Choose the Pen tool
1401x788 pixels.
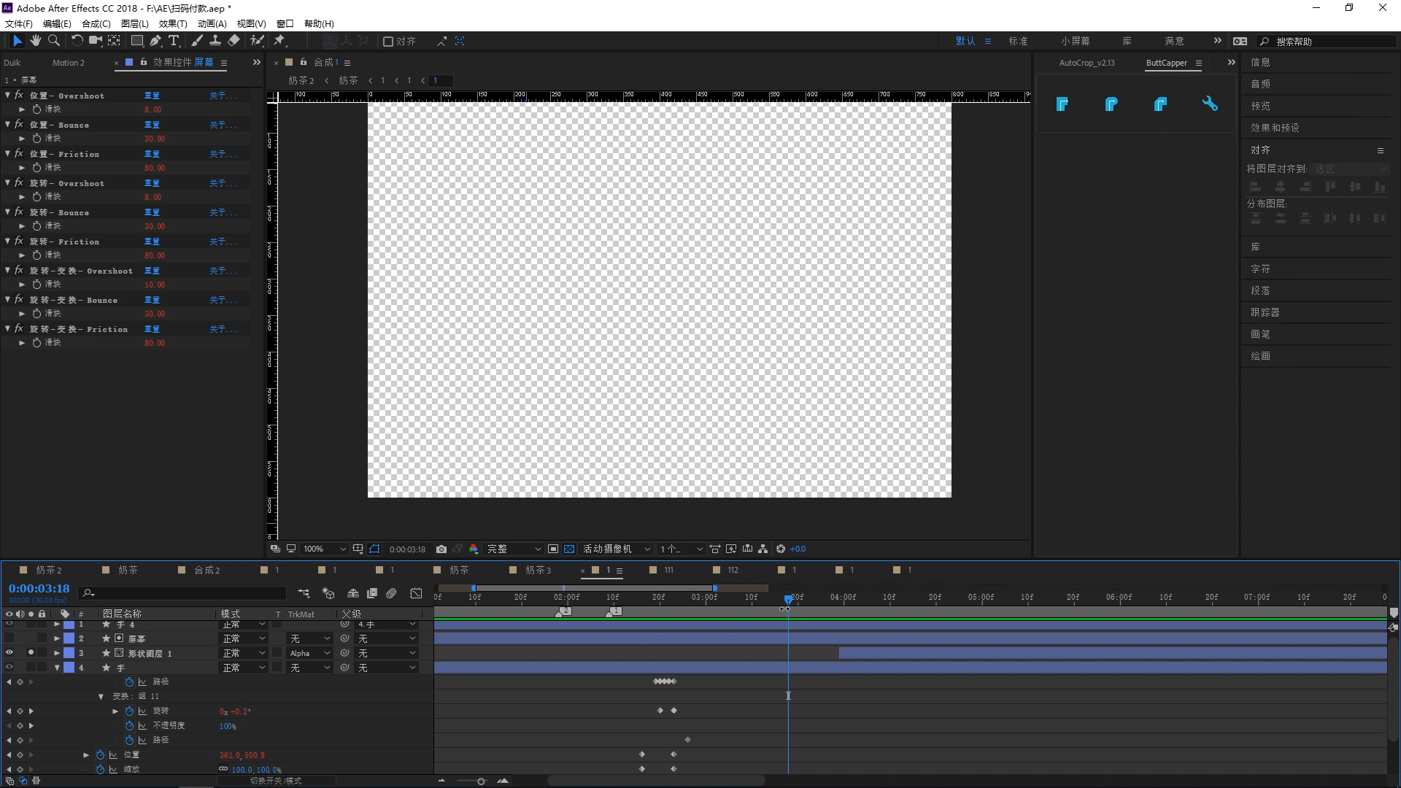click(x=155, y=41)
